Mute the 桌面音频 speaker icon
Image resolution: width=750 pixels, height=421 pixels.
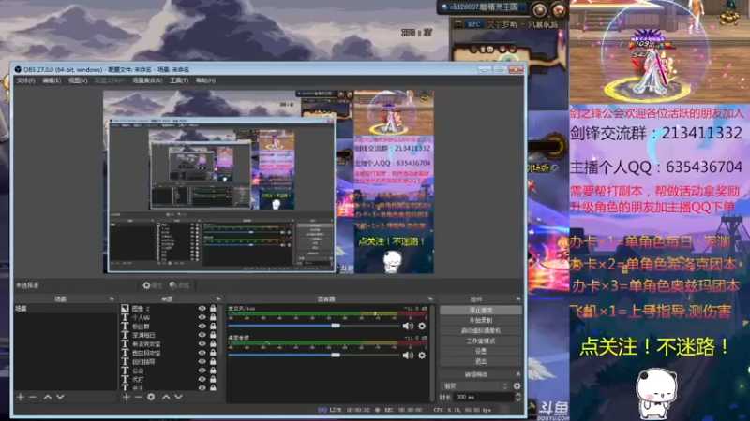(408, 356)
